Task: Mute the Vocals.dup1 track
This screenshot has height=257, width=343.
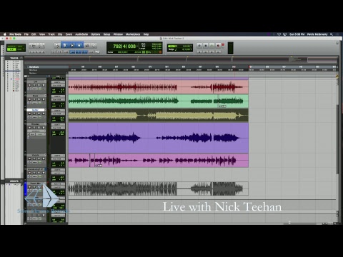Action: pyautogui.click(x=44, y=173)
